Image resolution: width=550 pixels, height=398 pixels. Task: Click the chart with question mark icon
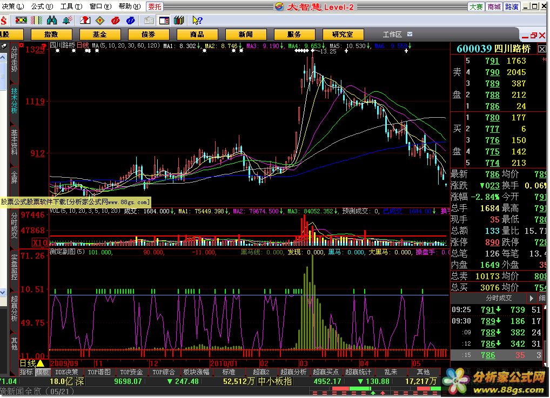(85, 21)
